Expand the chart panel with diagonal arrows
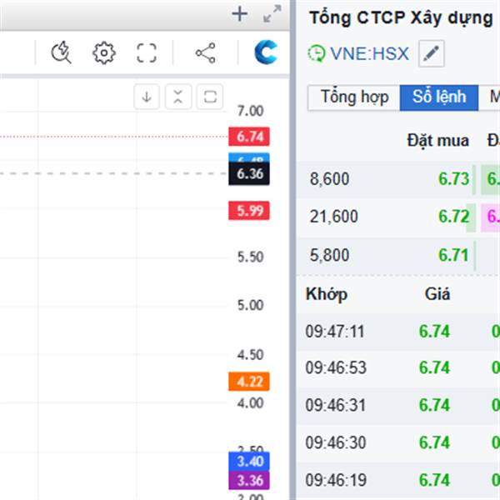This screenshot has height=500, width=500. (272, 14)
